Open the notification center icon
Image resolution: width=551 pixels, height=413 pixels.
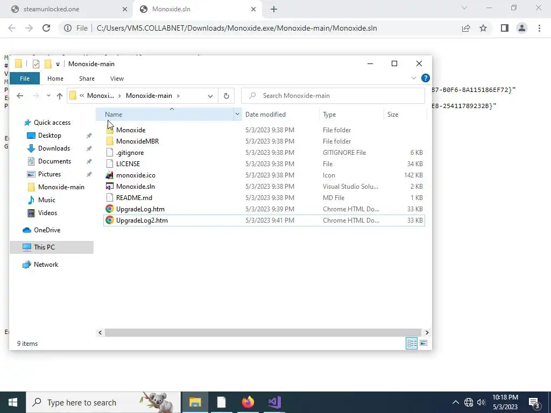534,402
